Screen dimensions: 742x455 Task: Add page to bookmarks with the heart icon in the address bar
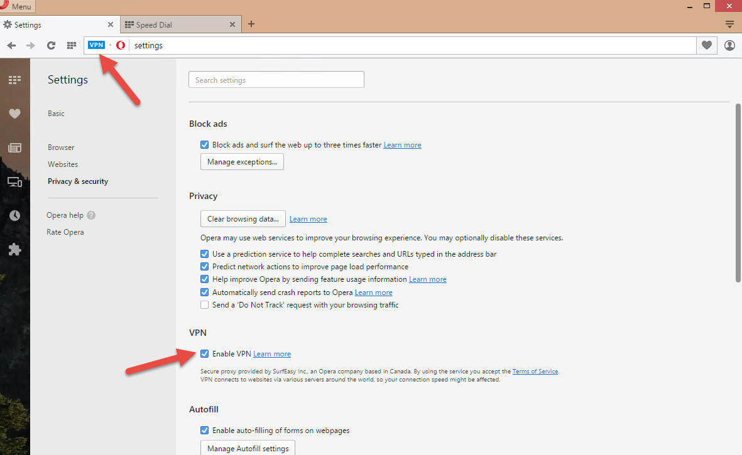[x=707, y=45]
